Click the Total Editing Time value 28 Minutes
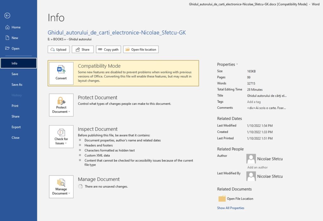 [x=255, y=90]
